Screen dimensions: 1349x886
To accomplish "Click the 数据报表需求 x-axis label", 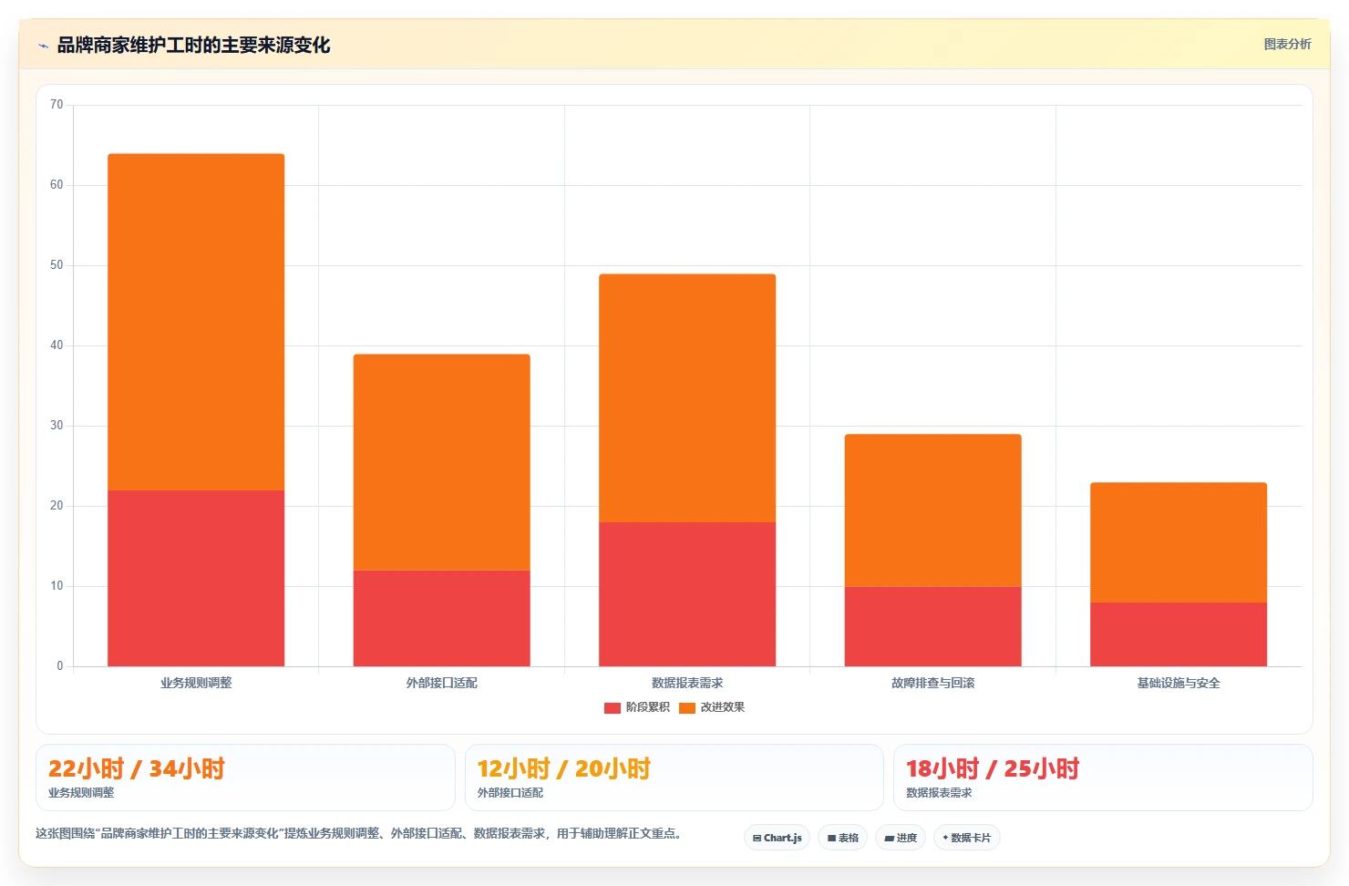I will coord(687,683).
